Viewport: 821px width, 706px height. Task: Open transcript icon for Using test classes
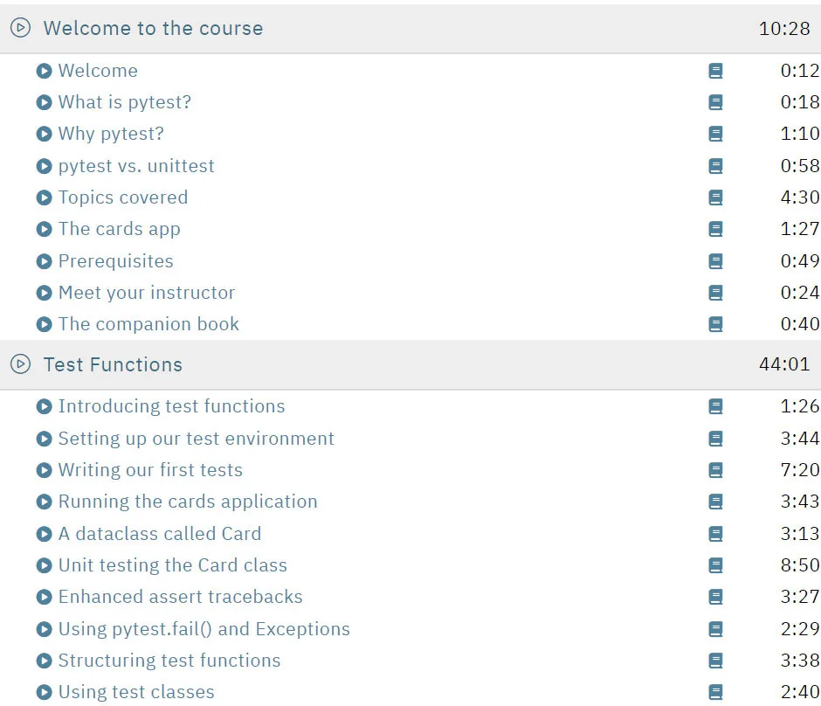coord(715,692)
